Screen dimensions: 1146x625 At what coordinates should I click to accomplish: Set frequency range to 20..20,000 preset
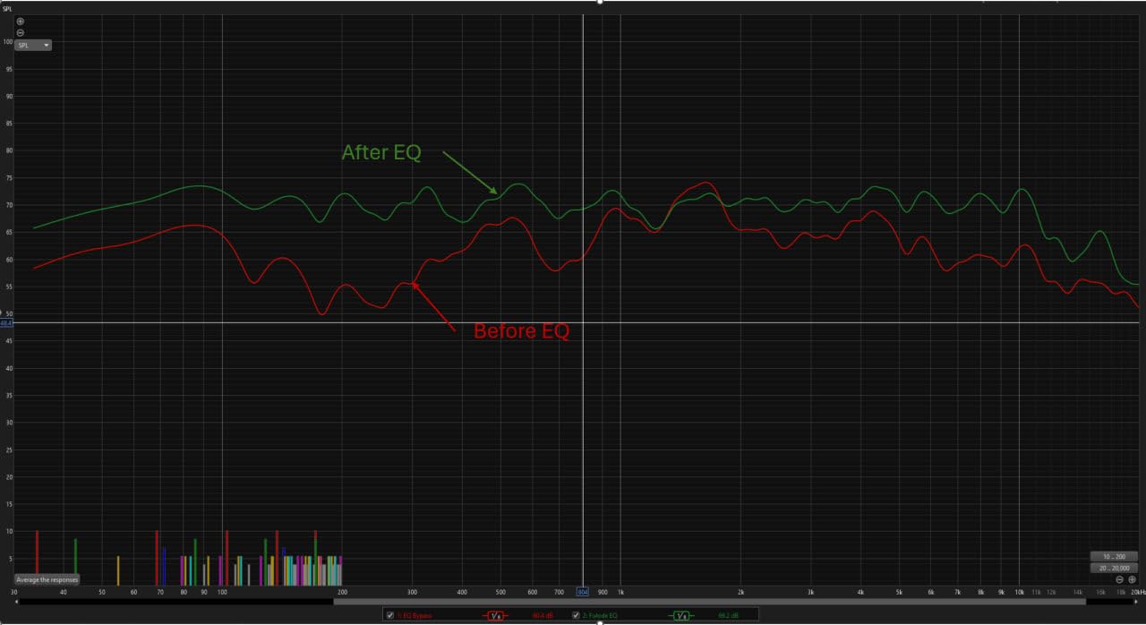coord(1114,568)
